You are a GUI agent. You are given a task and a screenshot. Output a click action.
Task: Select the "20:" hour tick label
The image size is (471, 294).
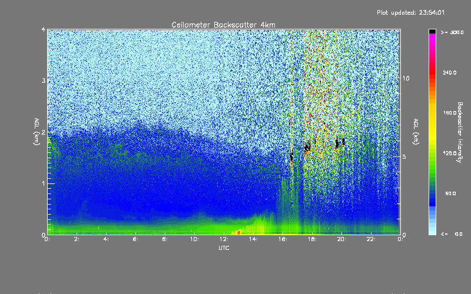click(x=341, y=239)
